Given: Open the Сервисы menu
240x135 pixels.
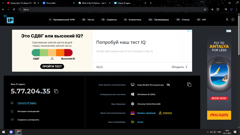Looking at the screenshot, I should 109,20.
